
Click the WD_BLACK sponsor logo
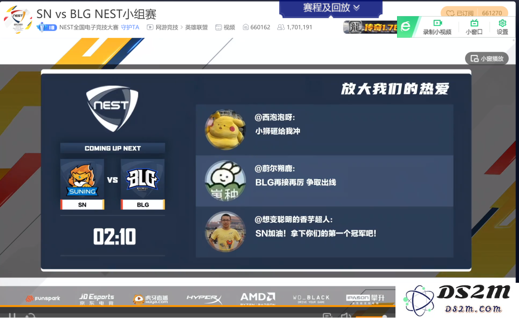click(x=311, y=299)
